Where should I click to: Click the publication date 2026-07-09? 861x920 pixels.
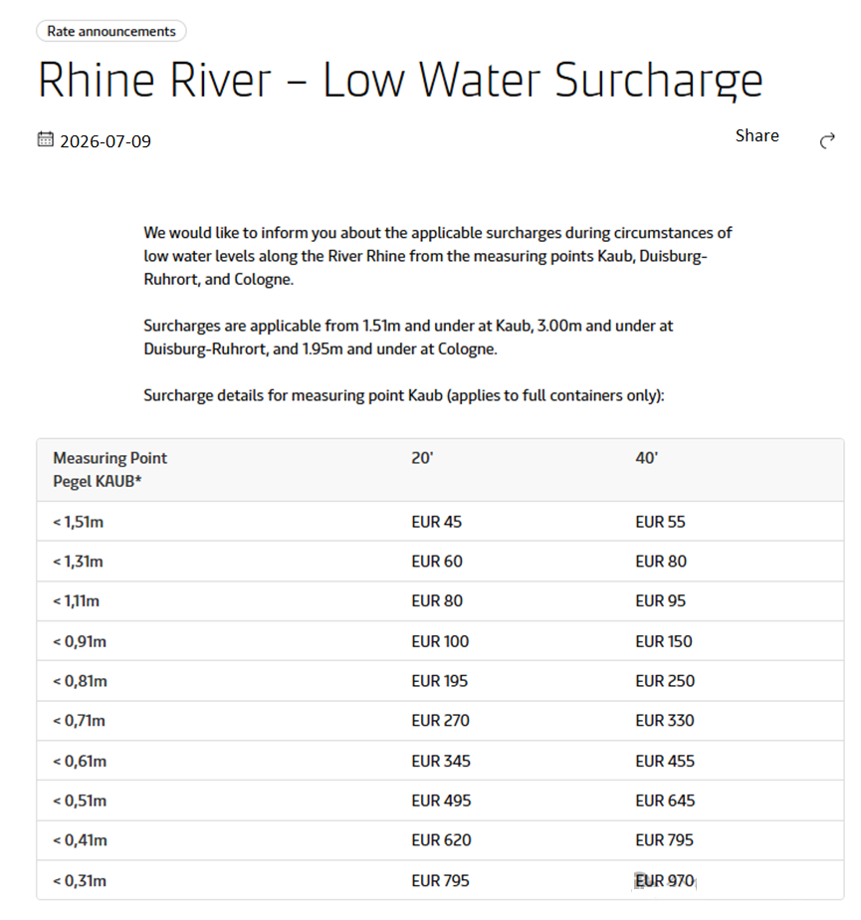pos(106,141)
